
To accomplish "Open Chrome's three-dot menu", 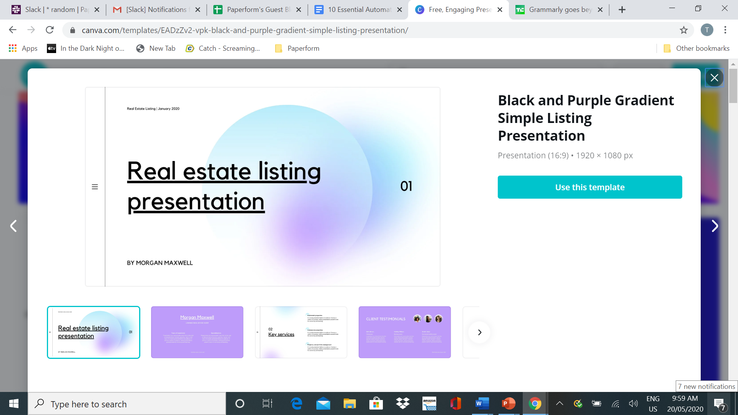I will (x=725, y=30).
